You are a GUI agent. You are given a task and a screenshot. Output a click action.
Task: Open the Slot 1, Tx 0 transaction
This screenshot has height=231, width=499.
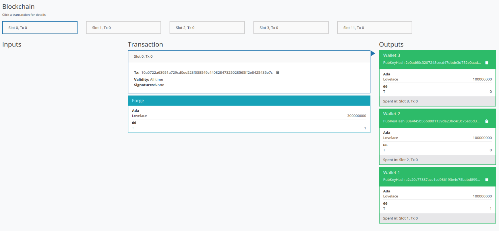123,28
